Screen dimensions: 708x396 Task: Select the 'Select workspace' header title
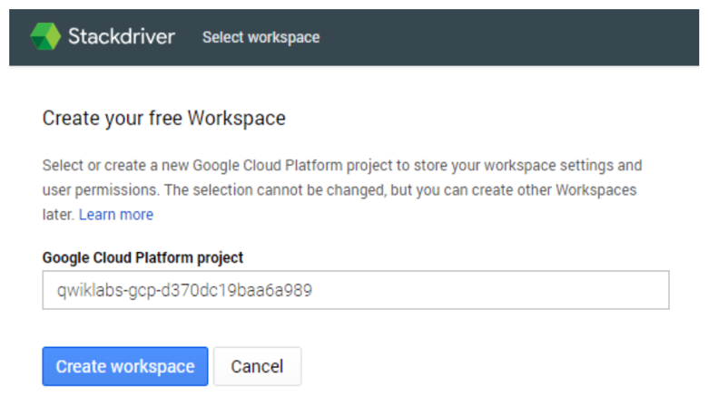[261, 37]
